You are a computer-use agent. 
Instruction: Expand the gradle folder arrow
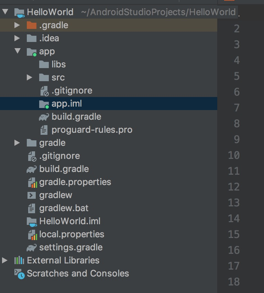(17, 143)
